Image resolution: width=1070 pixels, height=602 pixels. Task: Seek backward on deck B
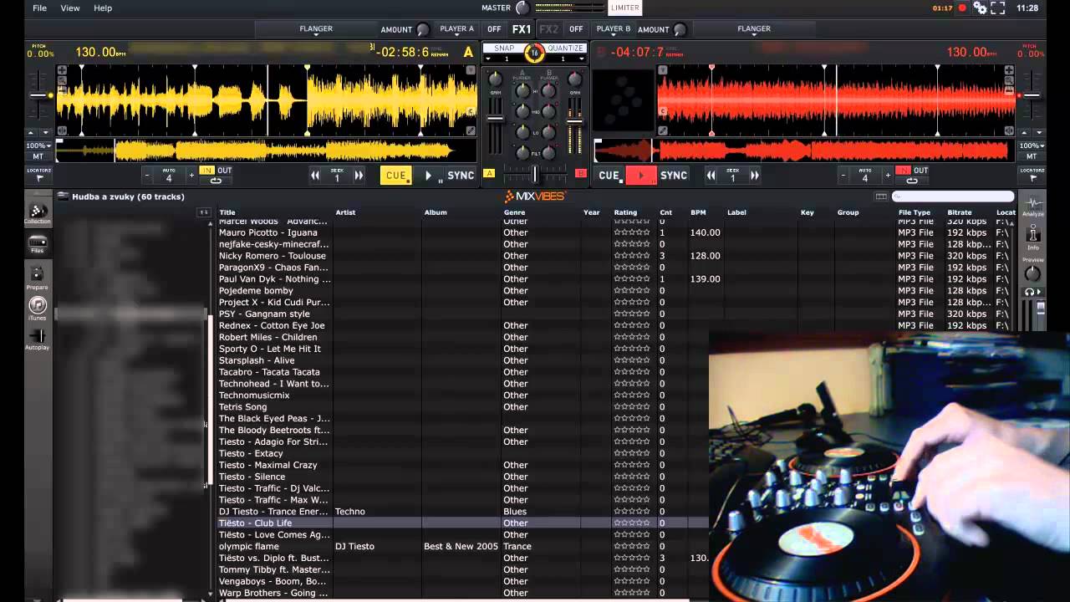pos(711,176)
